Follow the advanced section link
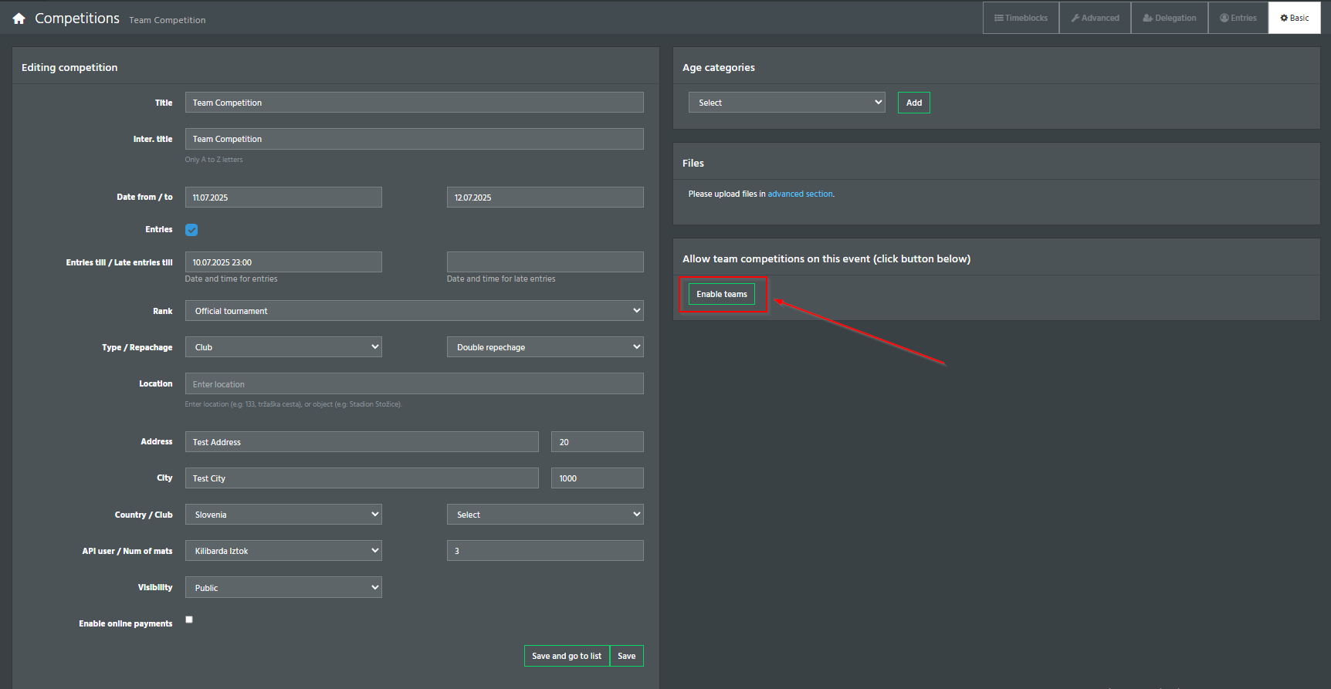Viewport: 1331px width, 689px height. click(x=800, y=194)
